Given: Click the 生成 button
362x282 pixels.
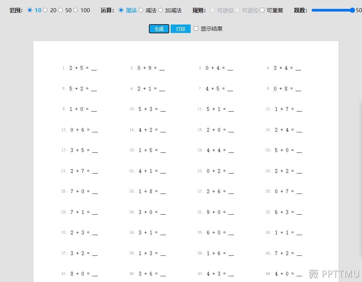Looking at the screenshot, I should [x=159, y=29].
